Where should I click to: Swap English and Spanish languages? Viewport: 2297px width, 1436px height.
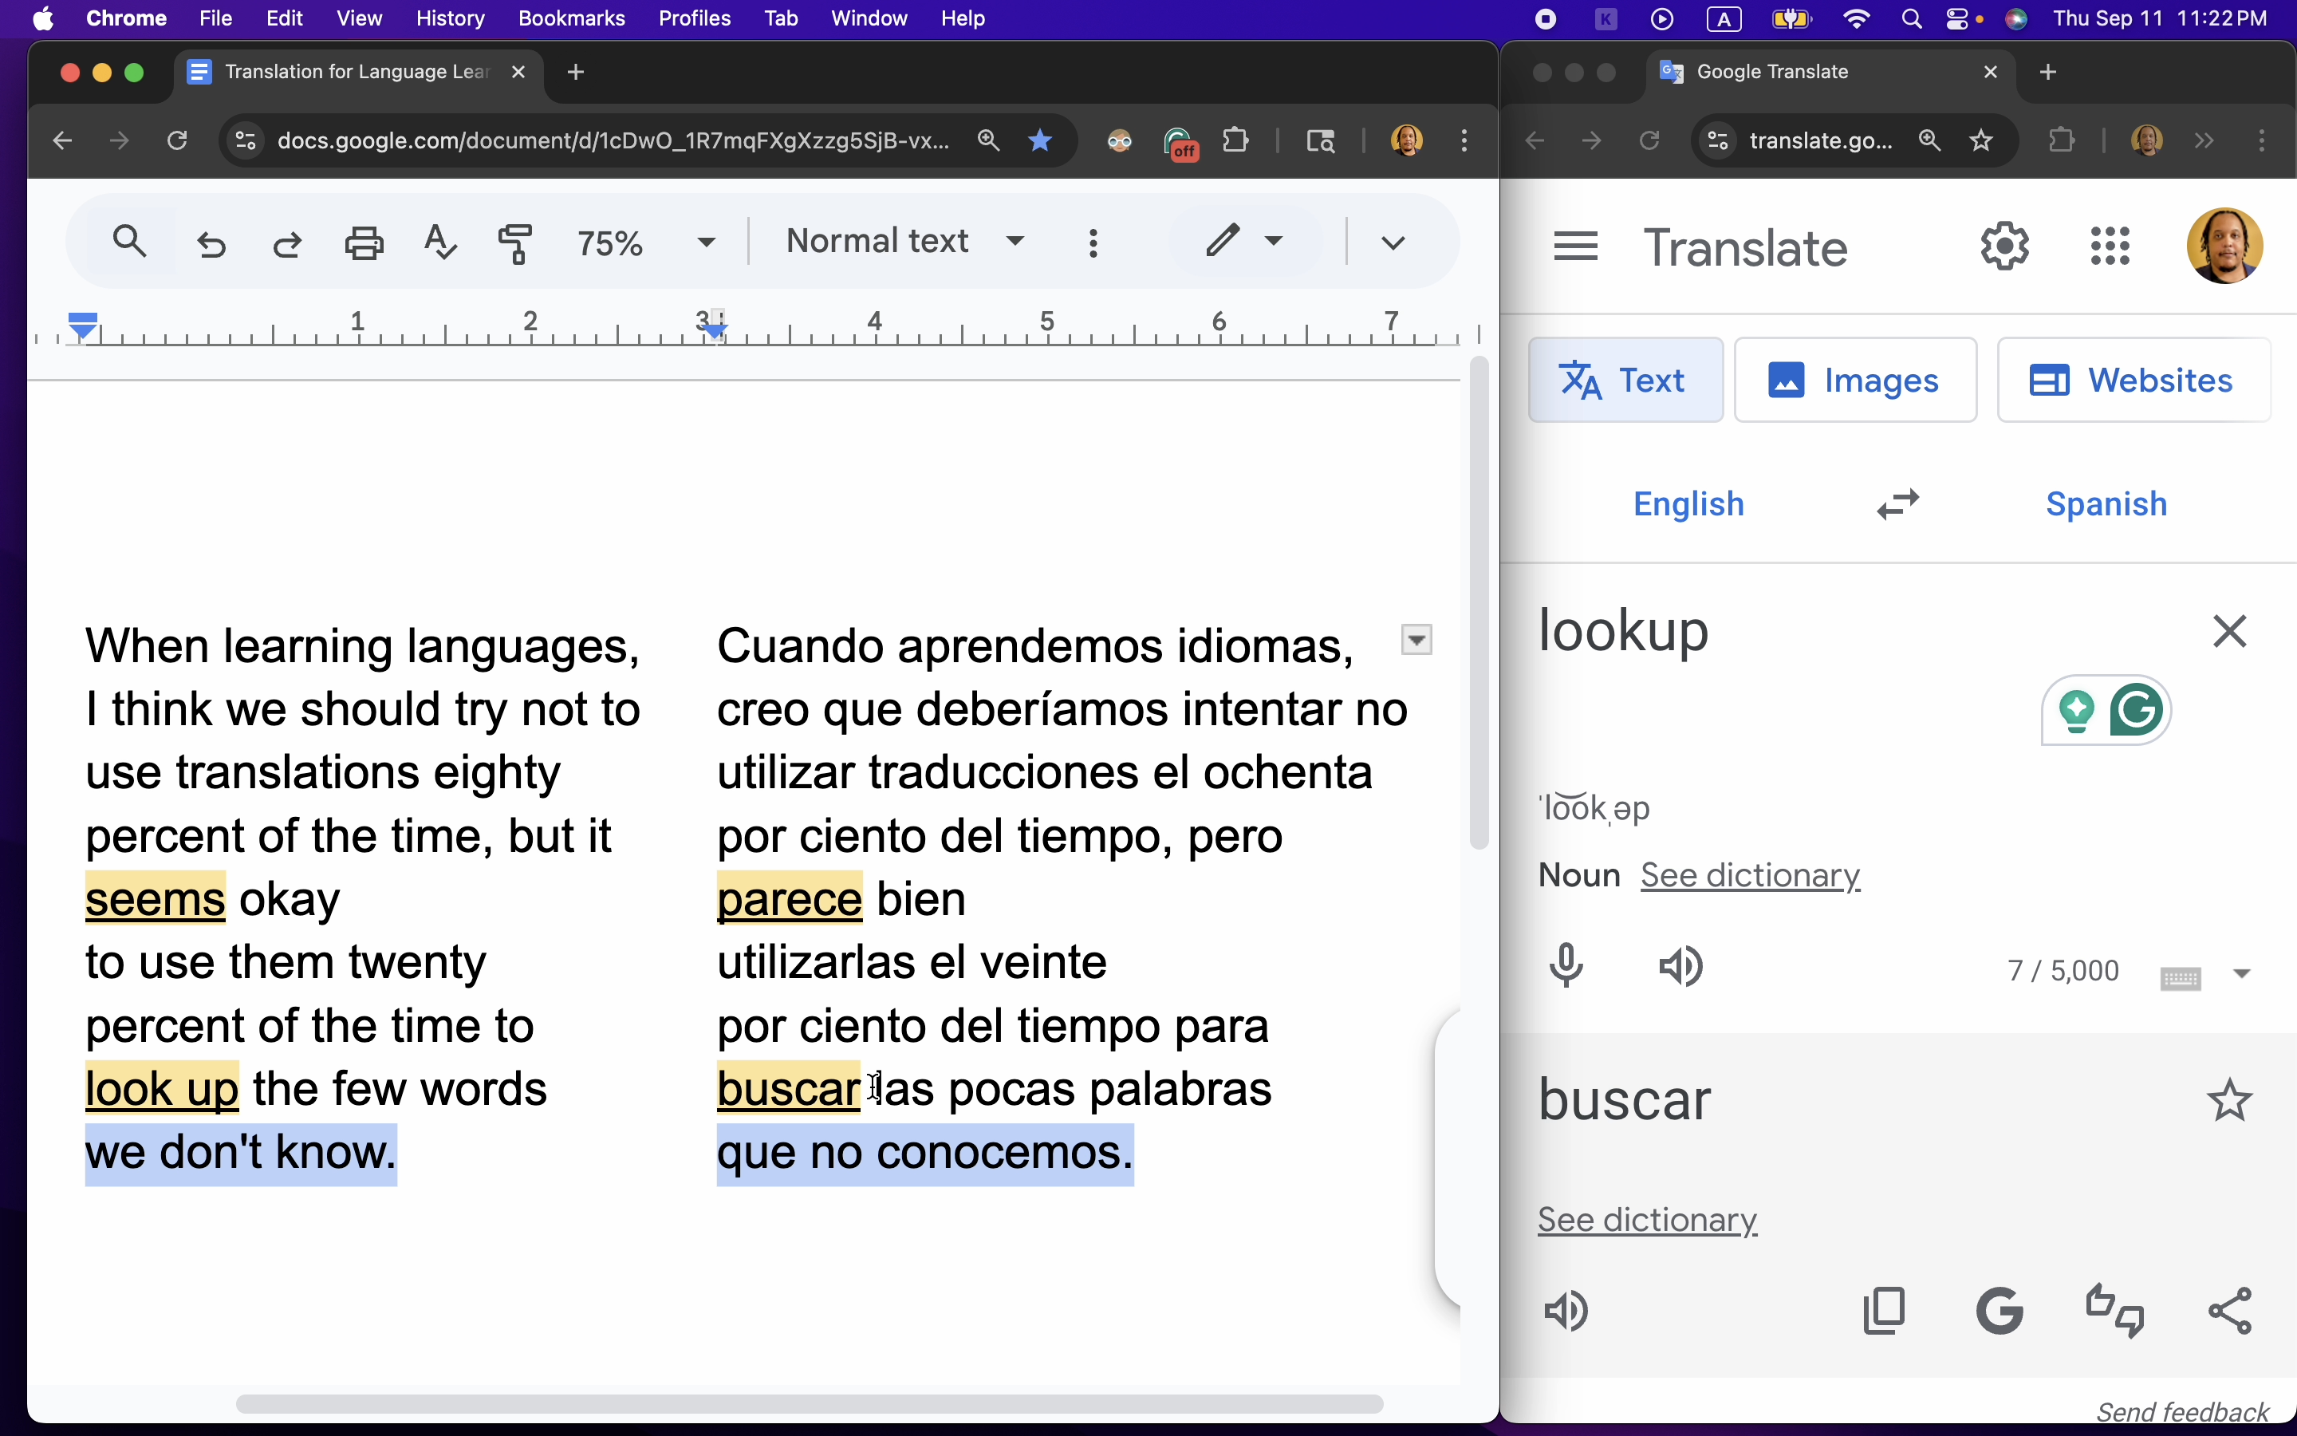[x=1897, y=504]
